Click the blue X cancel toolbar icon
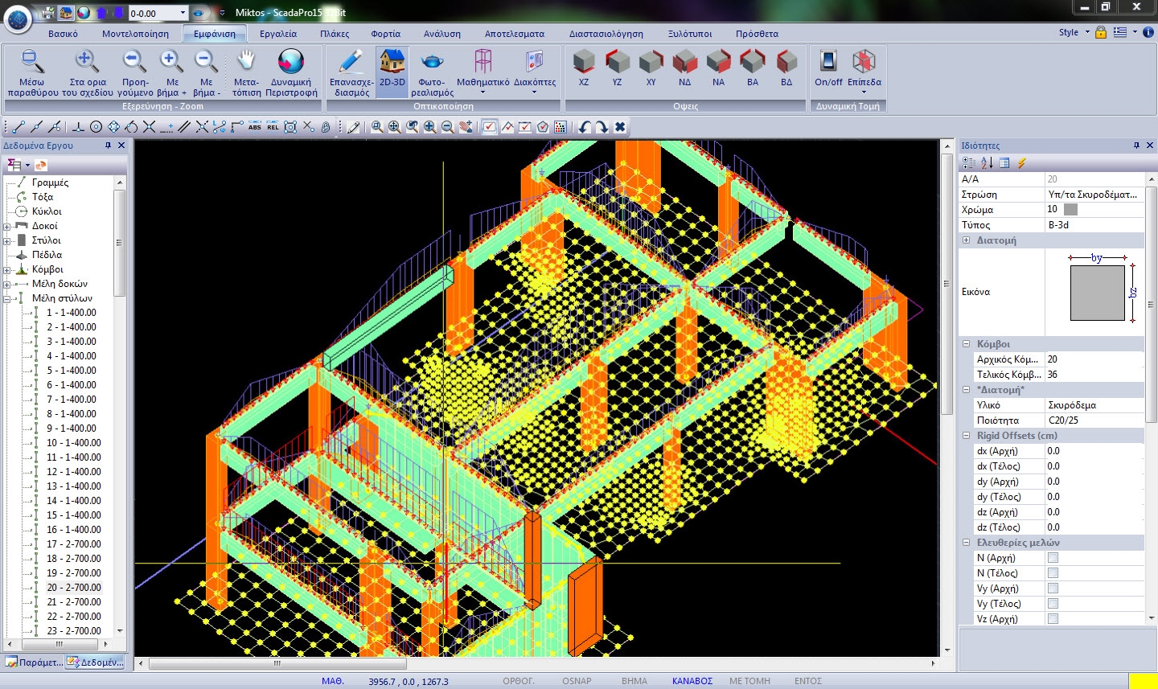The image size is (1158, 689). (620, 127)
